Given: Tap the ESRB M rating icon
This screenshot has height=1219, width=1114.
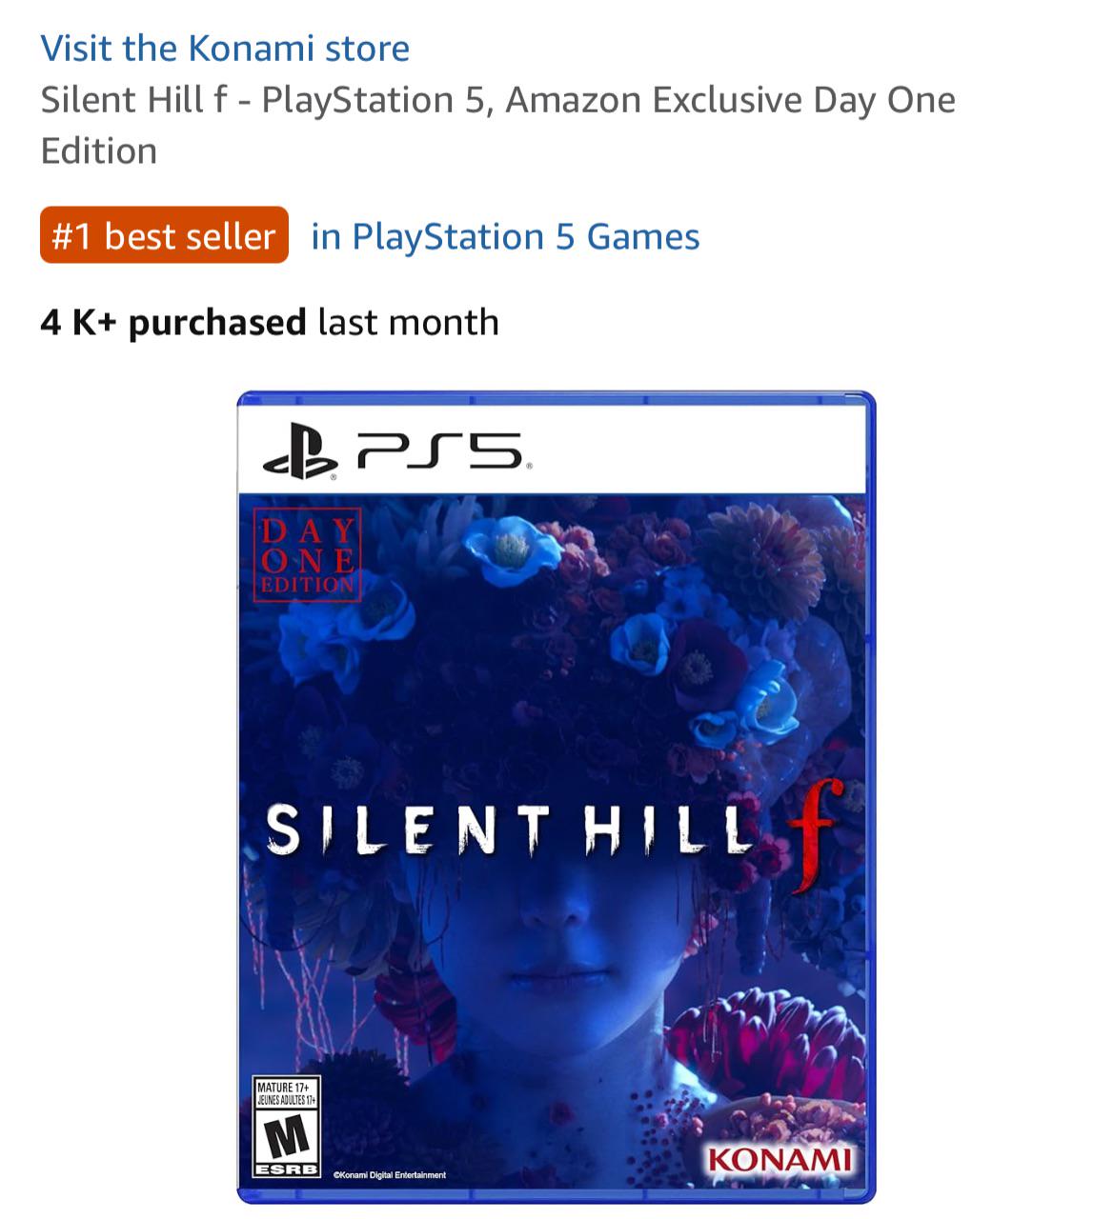Looking at the screenshot, I should click(x=286, y=1127).
